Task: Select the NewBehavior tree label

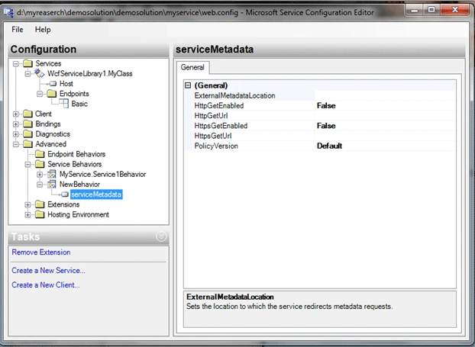Action: coord(79,185)
